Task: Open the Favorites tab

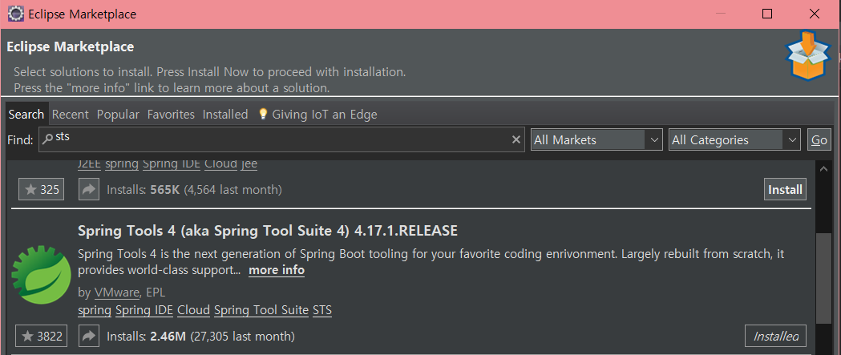Action: pyautogui.click(x=171, y=115)
